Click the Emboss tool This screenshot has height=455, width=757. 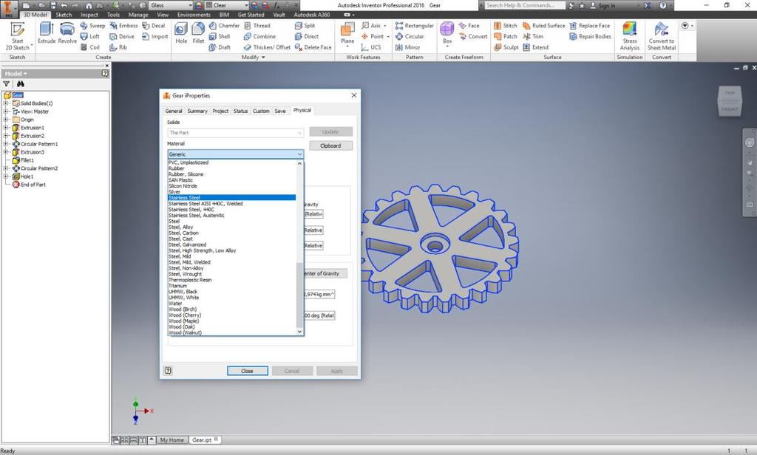pos(123,26)
